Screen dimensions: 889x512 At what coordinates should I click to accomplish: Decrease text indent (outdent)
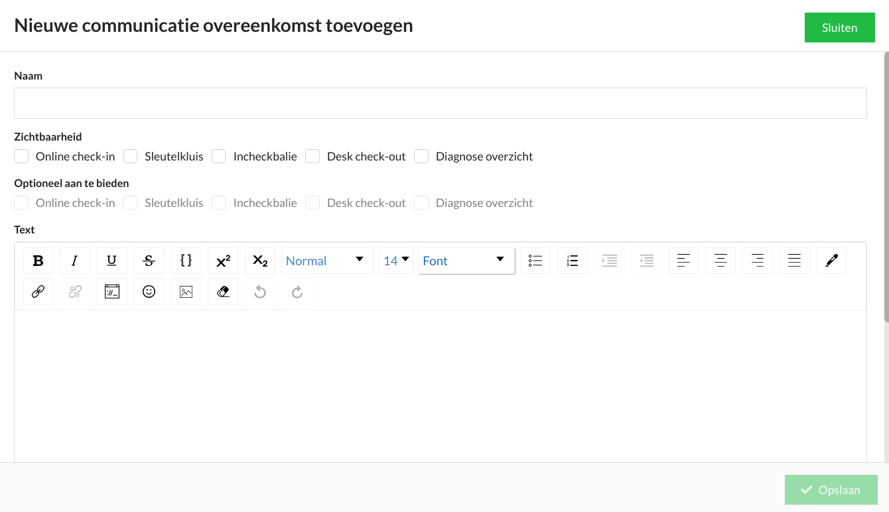click(647, 261)
